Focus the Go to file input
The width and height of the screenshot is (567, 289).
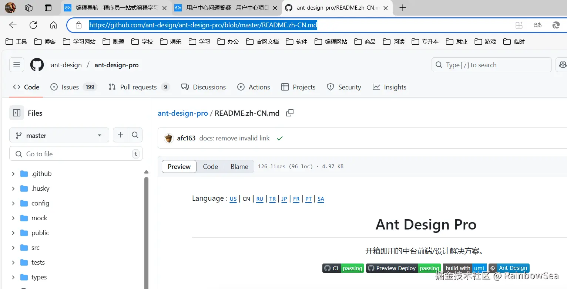76,154
